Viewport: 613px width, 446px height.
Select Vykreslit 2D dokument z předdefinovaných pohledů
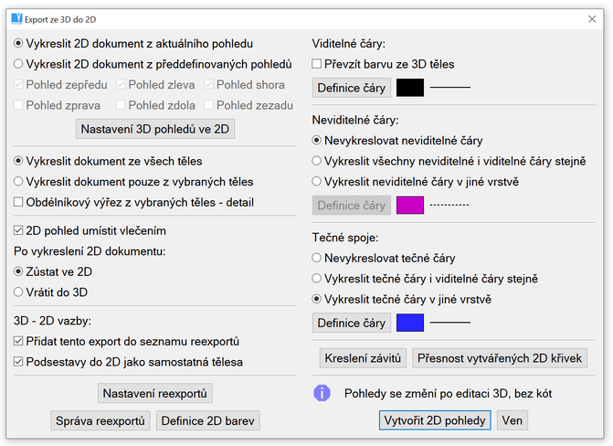(19, 64)
